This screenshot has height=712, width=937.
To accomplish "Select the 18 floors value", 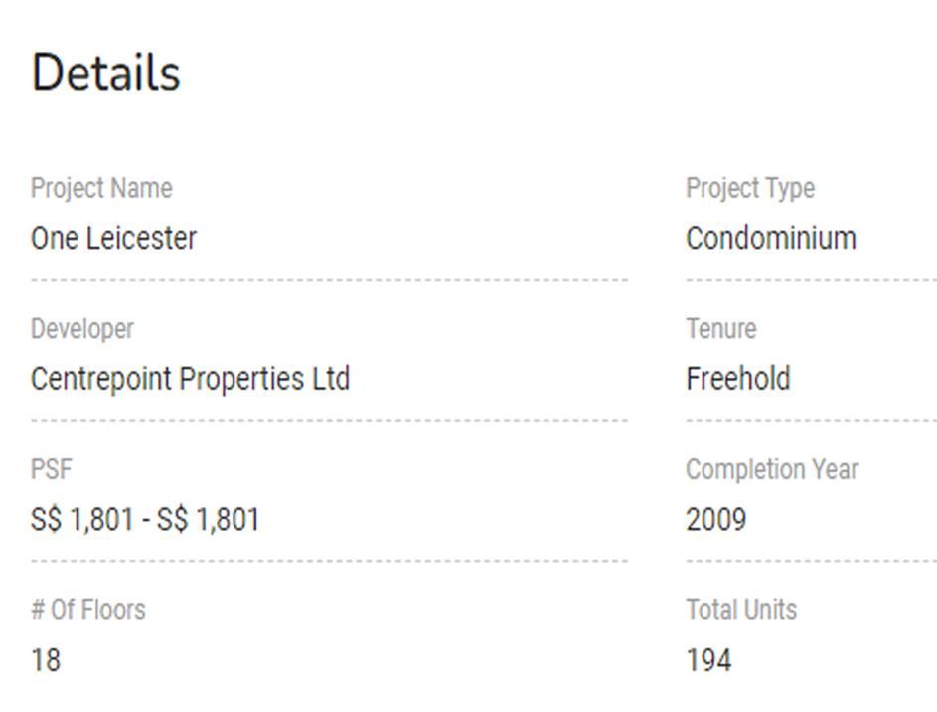I will coord(46,660).
